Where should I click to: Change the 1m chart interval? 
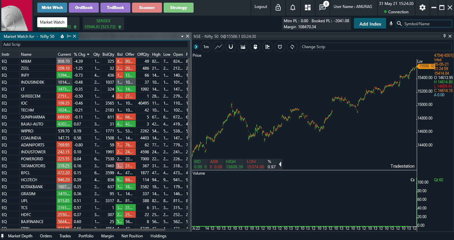click(206, 47)
